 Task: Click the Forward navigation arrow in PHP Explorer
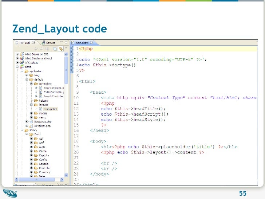(41, 49)
